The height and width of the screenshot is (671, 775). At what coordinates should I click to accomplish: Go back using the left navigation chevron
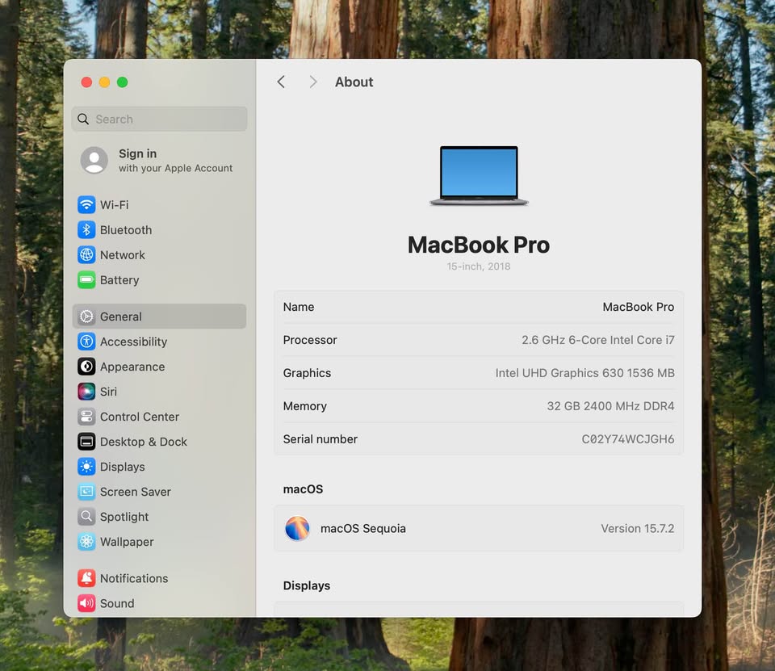(281, 82)
